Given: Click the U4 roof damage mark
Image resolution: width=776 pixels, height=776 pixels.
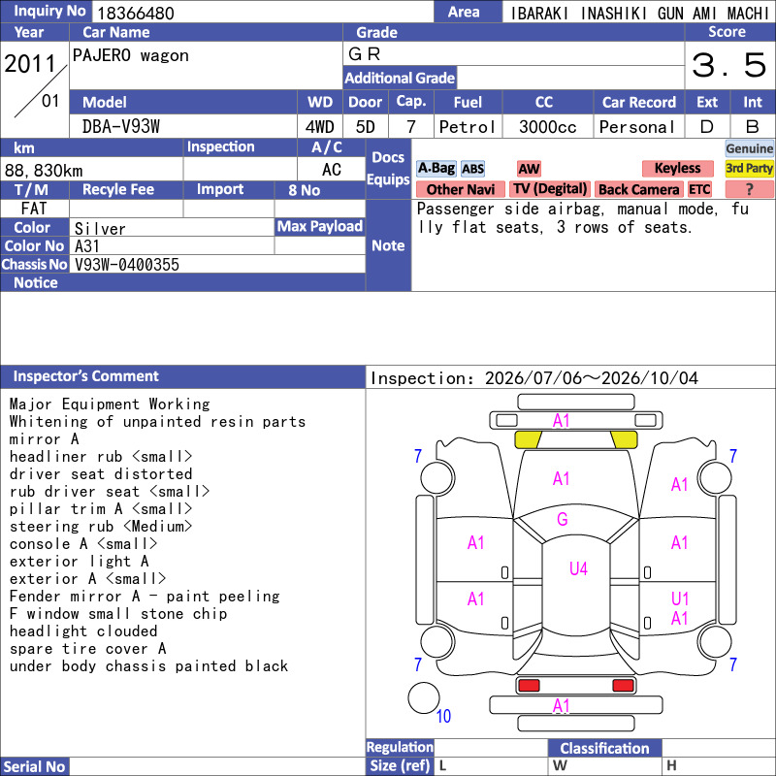Looking at the screenshot, I should (x=578, y=568).
